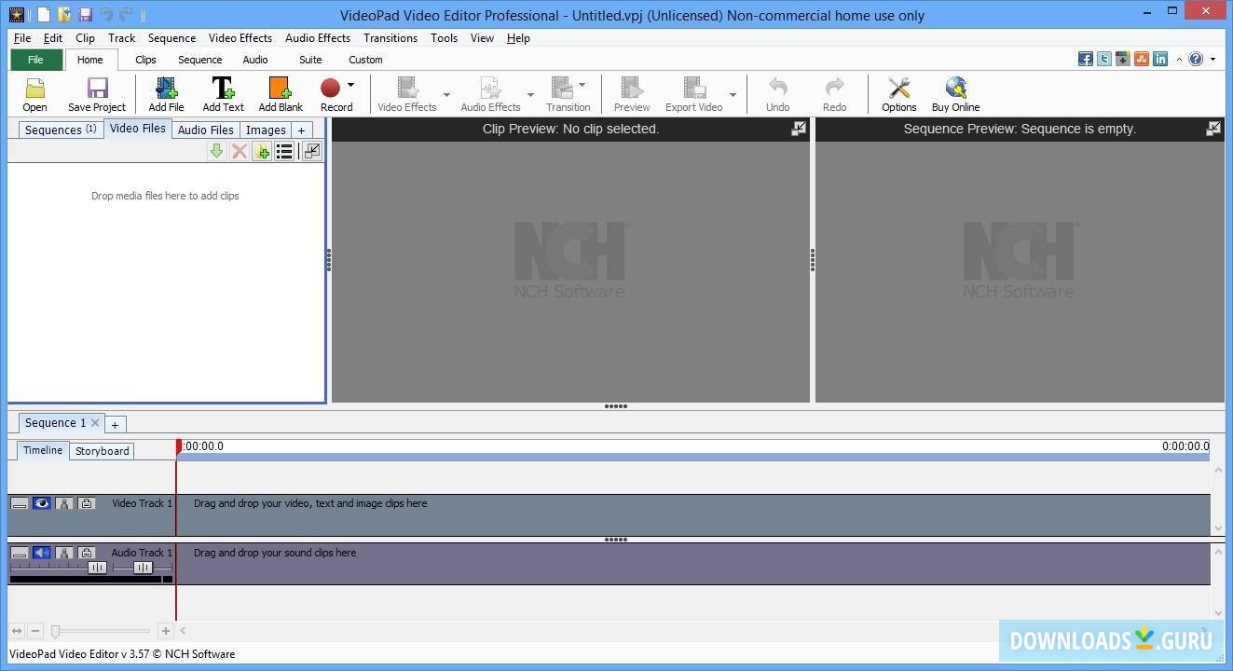The height and width of the screenshot is (671, 1233).
Task: Close the Sequence 1 tab
Action: click(95, 423)
